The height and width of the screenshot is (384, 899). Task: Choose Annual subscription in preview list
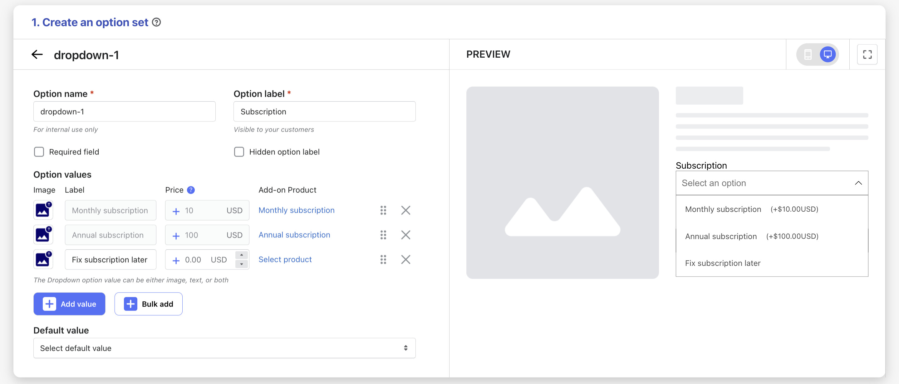click(x=721, y=236)
